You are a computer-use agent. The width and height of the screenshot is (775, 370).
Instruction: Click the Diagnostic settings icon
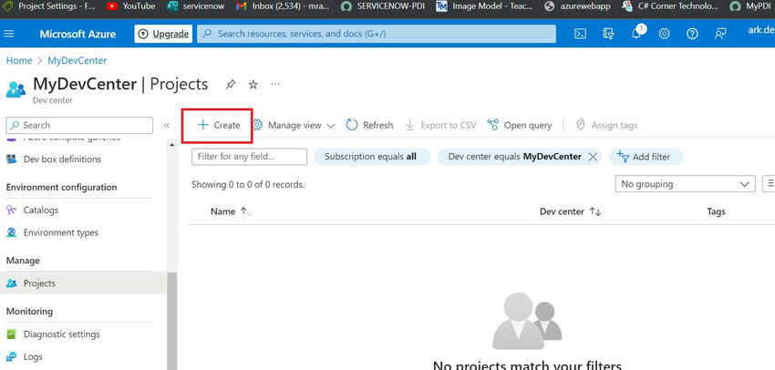tap(11, 334)
